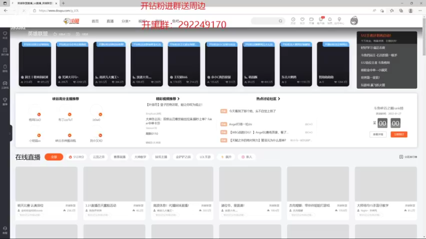426x239 pixels.
Task: Click the left sidebar follow heart icon
Action: pyautogui.click(x=5, y=35)
